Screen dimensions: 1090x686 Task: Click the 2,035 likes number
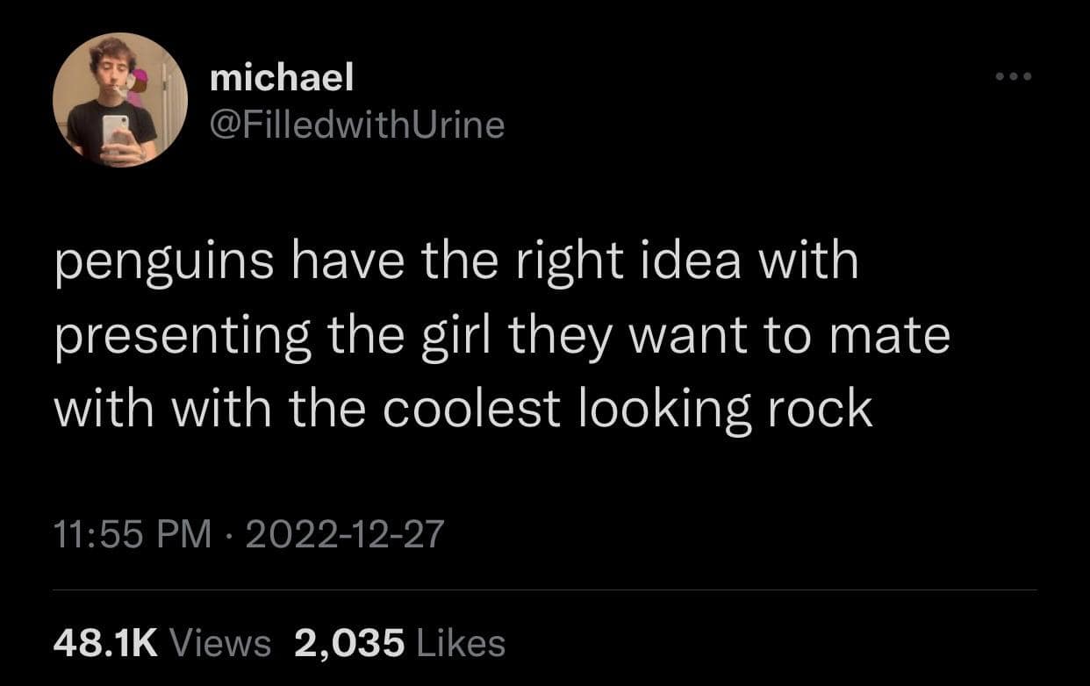point(349,643)
